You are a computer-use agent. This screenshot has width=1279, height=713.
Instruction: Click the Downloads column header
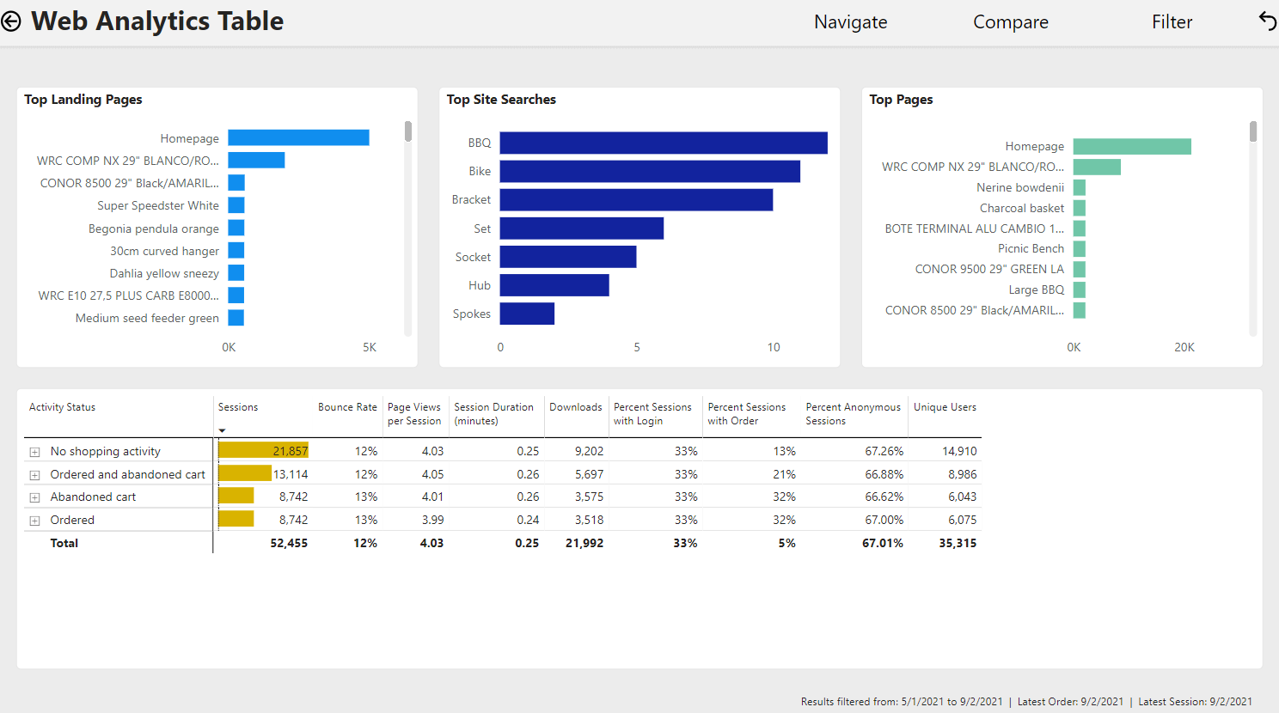point(576,407)
